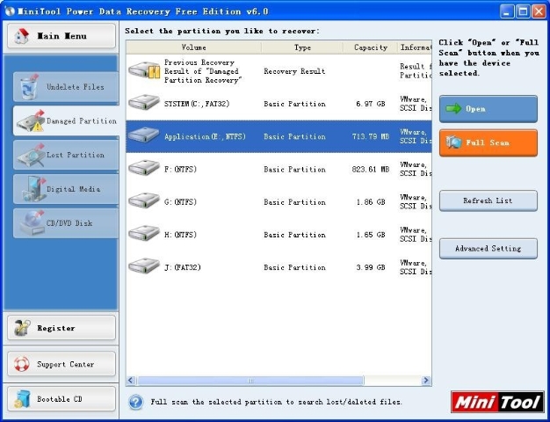Click the horizontal scrollbar right arrow

(x=426, y=381)
